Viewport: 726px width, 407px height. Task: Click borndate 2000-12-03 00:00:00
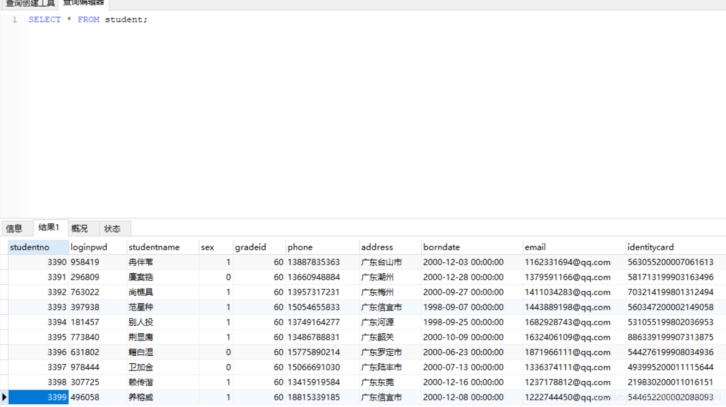[463, 262]
